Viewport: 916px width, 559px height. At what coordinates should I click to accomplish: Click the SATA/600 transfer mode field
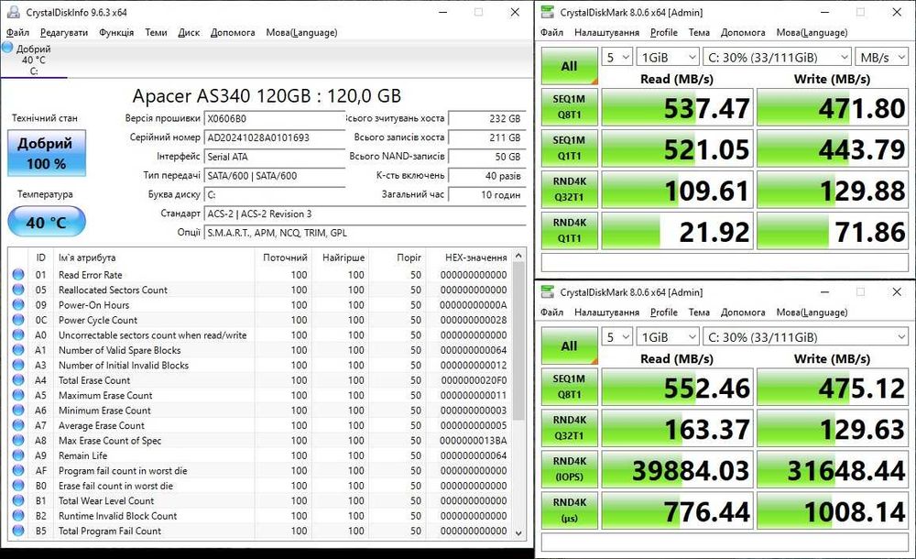(x=275, y=175)
